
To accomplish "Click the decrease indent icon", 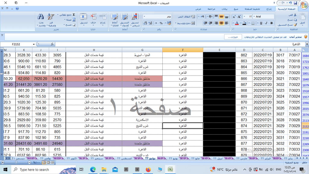I will [x=210, y=23].
